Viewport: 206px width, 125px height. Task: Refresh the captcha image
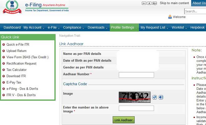point(155,97)
